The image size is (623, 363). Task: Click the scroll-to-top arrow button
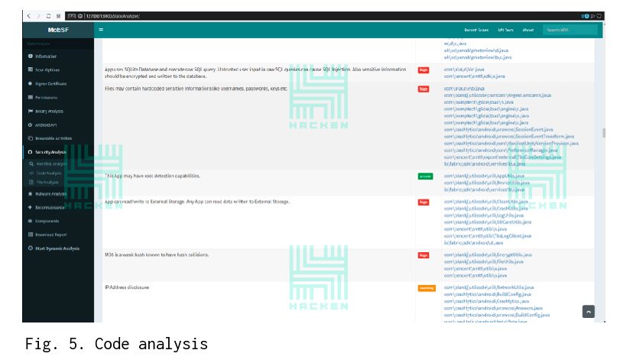tap(589, 312)
